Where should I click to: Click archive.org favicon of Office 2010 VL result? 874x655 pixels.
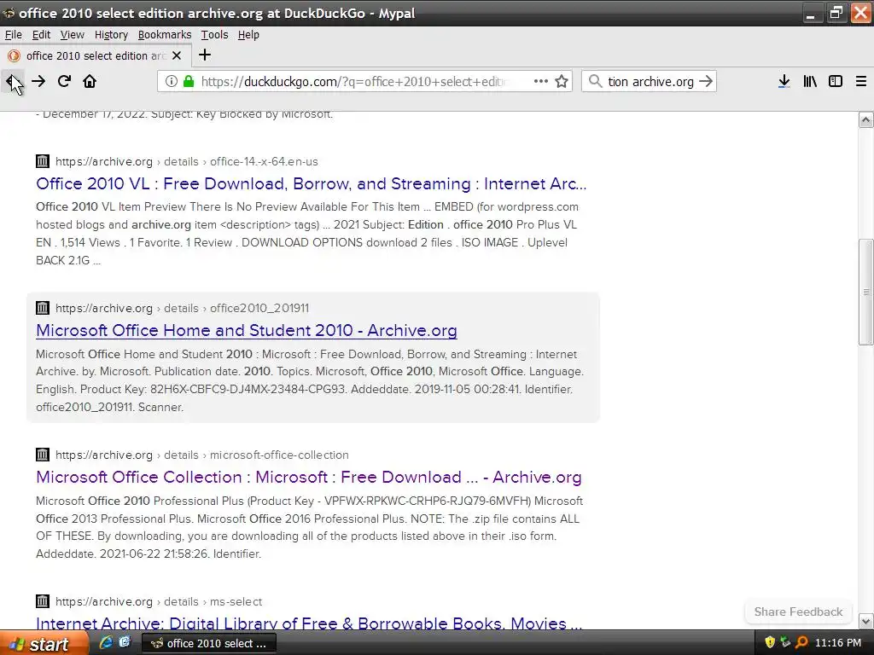pyautogui.click(x=43, y=161)
